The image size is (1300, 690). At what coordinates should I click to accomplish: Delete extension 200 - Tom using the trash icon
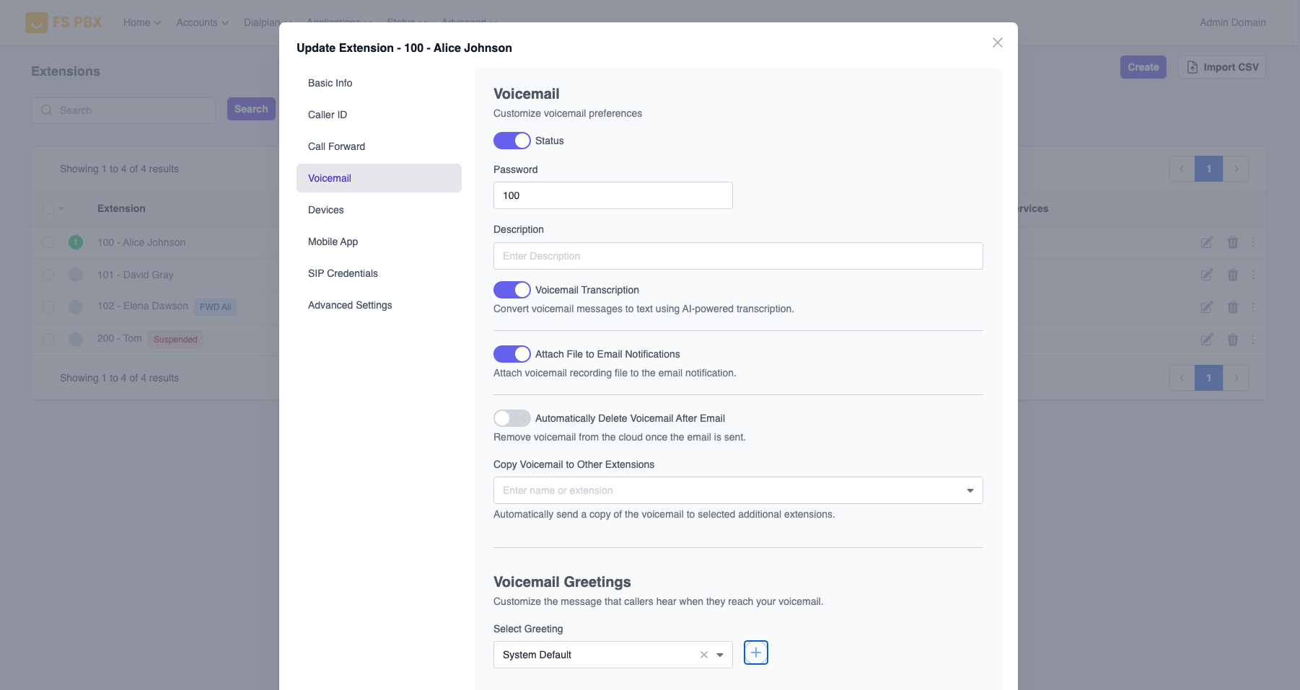coord(1233,339)
